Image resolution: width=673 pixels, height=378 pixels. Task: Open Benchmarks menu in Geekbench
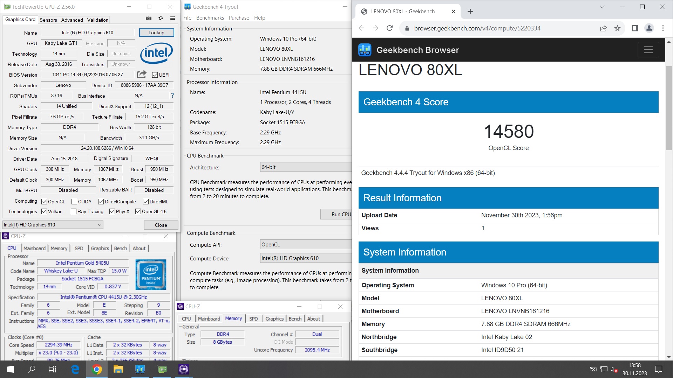[x=210, y=18]
